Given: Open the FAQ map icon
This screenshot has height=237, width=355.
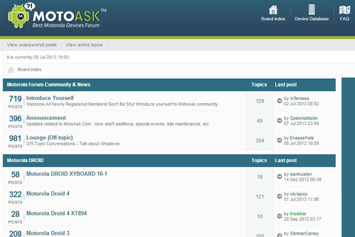Looking at the screenshot, I should click(x=344, y=10).
